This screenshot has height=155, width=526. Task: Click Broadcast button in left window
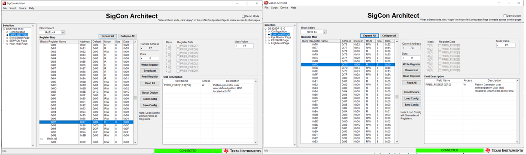click(x=150, y=71)
